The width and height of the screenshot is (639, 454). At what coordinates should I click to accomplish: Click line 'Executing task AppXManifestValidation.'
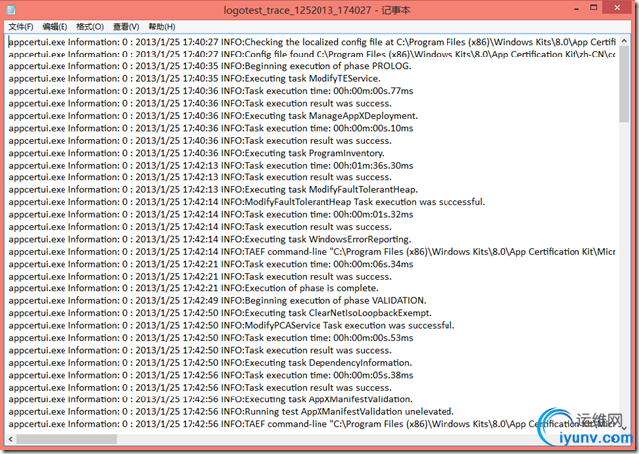tap(210, 399)
